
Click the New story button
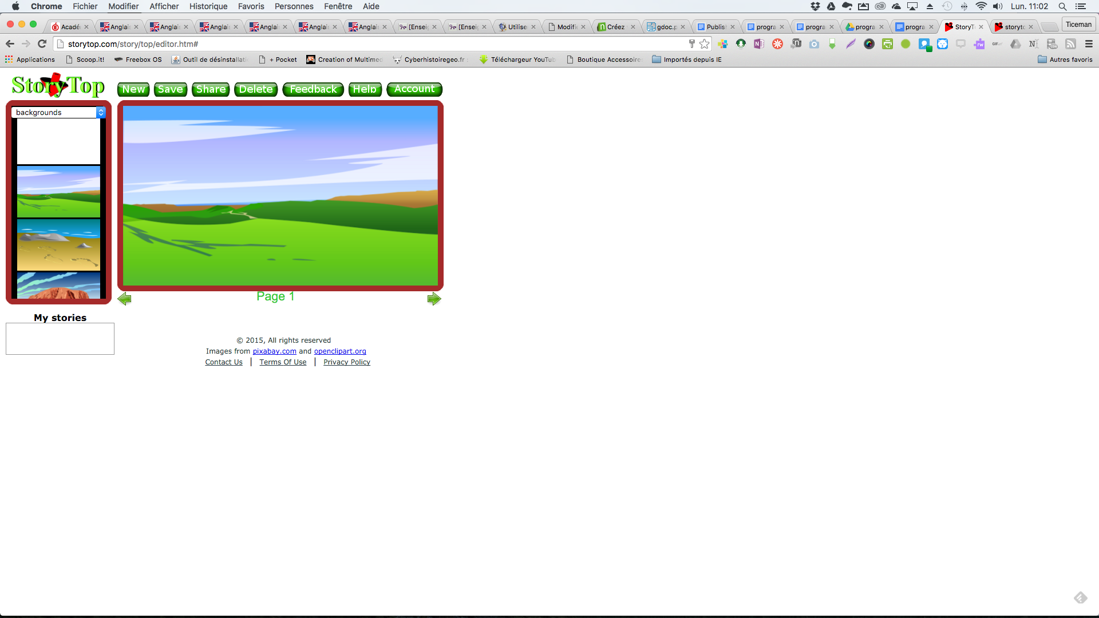pos(133,89)
